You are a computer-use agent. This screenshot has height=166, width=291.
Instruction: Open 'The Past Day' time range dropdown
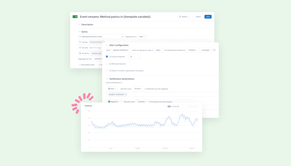tap(179, 106)
